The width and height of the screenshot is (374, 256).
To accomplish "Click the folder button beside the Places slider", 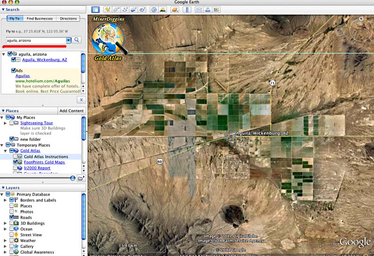I will 81,178.
